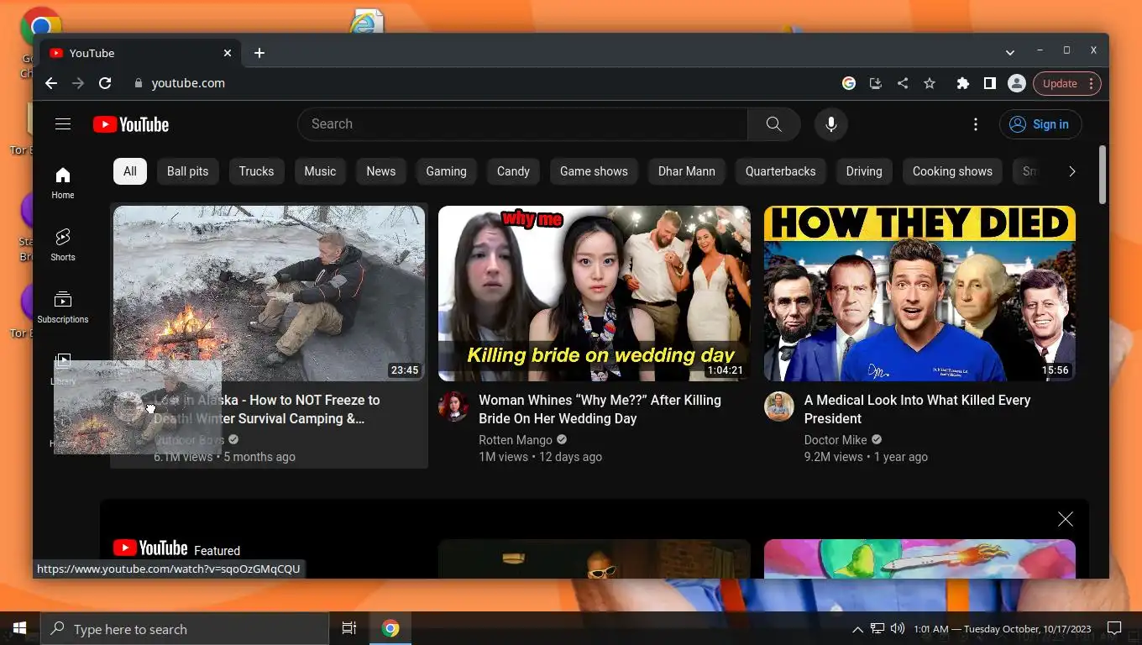Open a new browser tab
1142x645 pixels.
(x=259, y=53)
